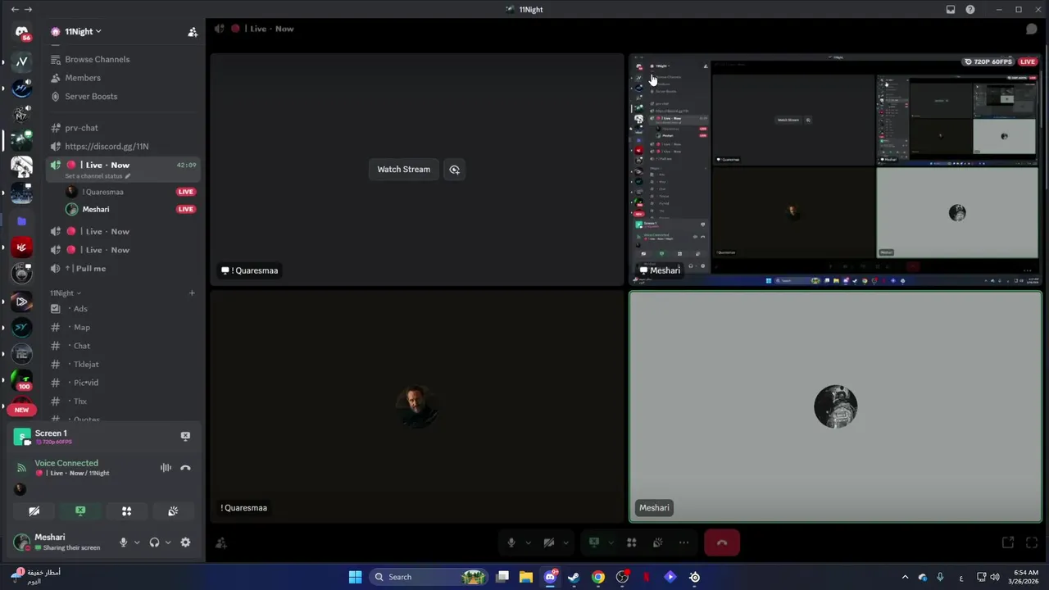Viewport: 1049px width, 590px height.
Task: Open the Tklejat channel
Action: click(x=86, y=364)
